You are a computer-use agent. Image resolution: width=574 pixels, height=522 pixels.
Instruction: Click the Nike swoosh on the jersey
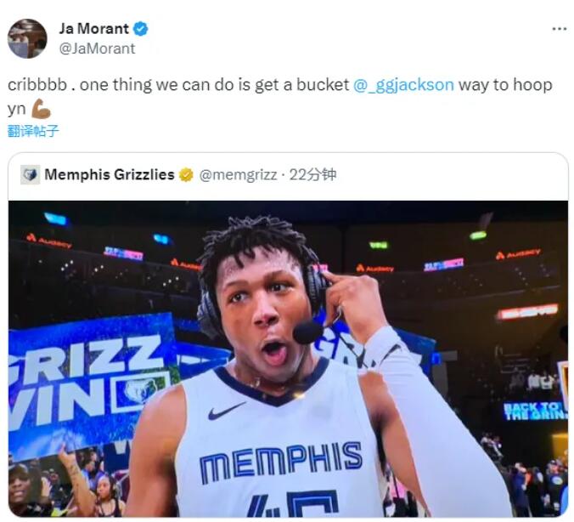coord(226,411)
